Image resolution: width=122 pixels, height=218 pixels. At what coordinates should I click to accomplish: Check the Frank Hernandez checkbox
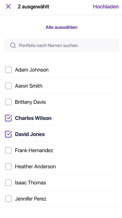point(8,150)
